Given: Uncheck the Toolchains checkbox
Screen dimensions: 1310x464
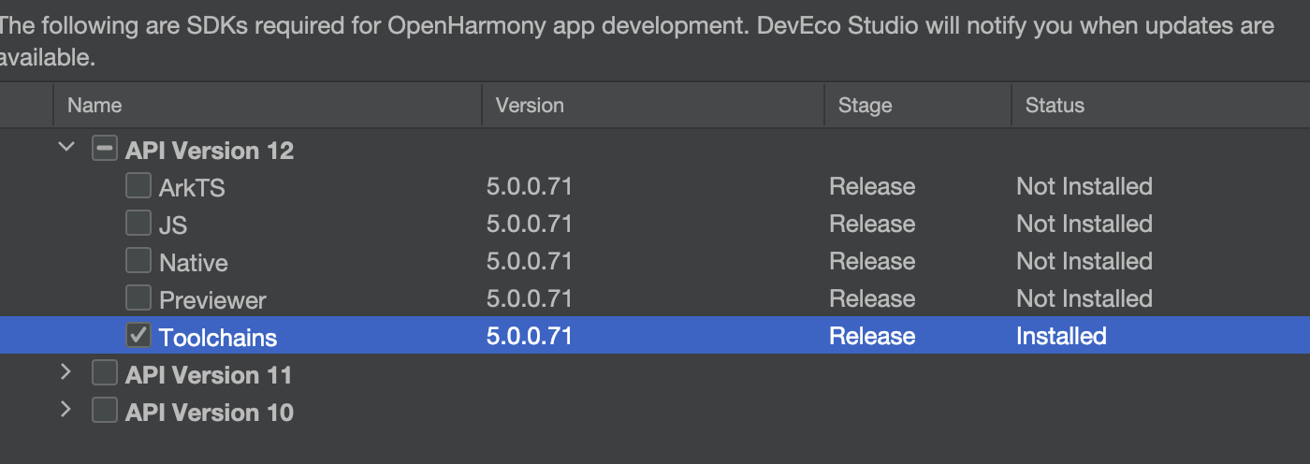Looking at the screenshot, I should (x=138, y=336).
